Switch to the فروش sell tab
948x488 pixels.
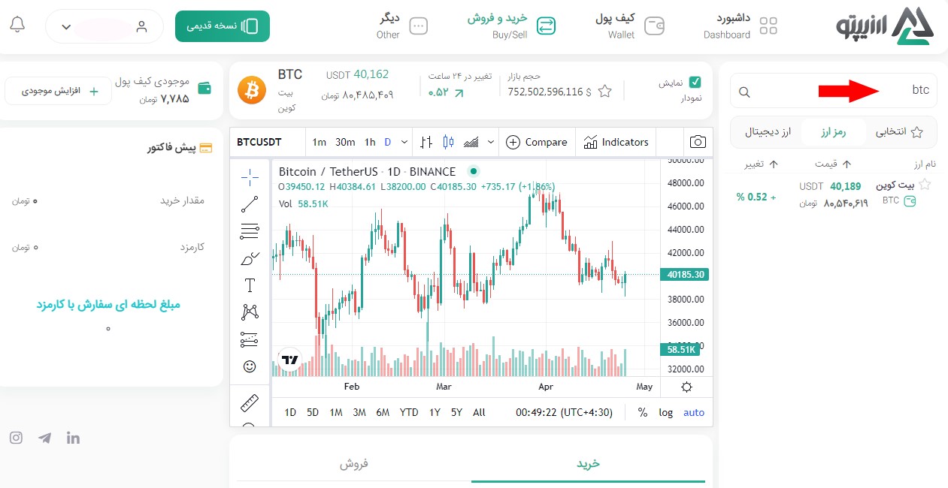(x=354, y=463)
